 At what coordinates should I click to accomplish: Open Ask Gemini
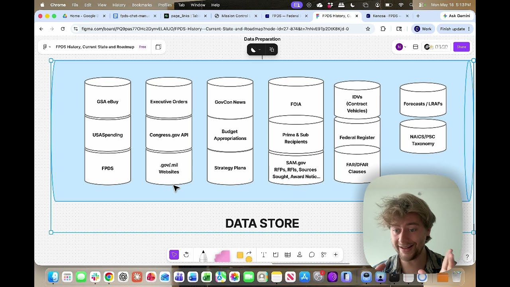coord(457,16)
